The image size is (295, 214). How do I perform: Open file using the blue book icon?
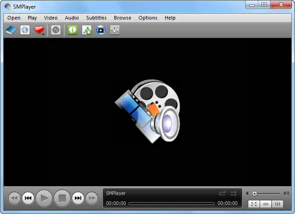(x=11, y=30)
